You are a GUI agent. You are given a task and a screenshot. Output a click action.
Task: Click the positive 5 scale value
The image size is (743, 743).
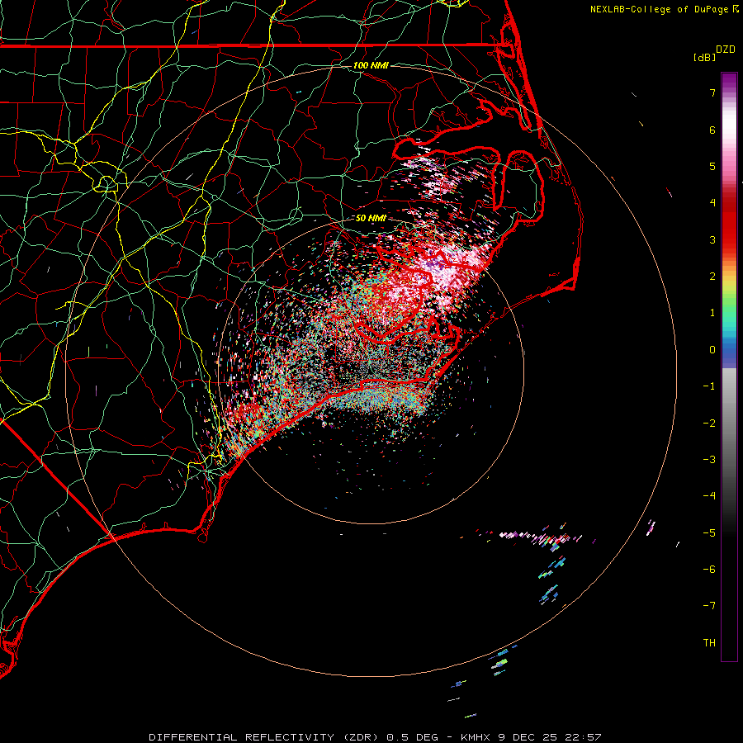point(712,166)
